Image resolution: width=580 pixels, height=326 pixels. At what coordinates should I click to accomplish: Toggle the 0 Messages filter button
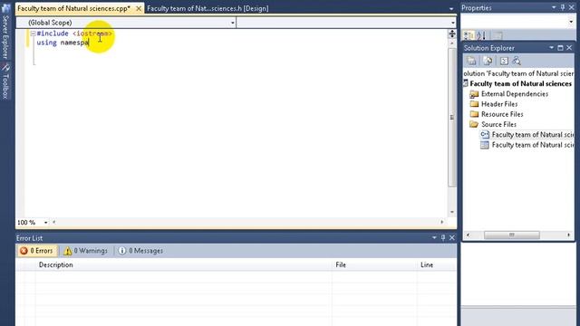pyautogui.click(x=140, y=251)
